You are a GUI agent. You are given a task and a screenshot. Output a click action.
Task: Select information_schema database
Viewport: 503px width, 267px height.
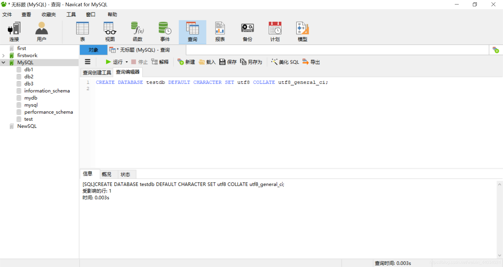pos(47,91)
